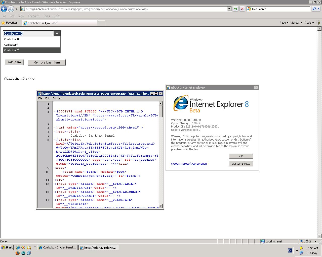Click the Live Search magnifier icon
The width and height of the screenshot is (322, 257).
[x=314, y=9]
